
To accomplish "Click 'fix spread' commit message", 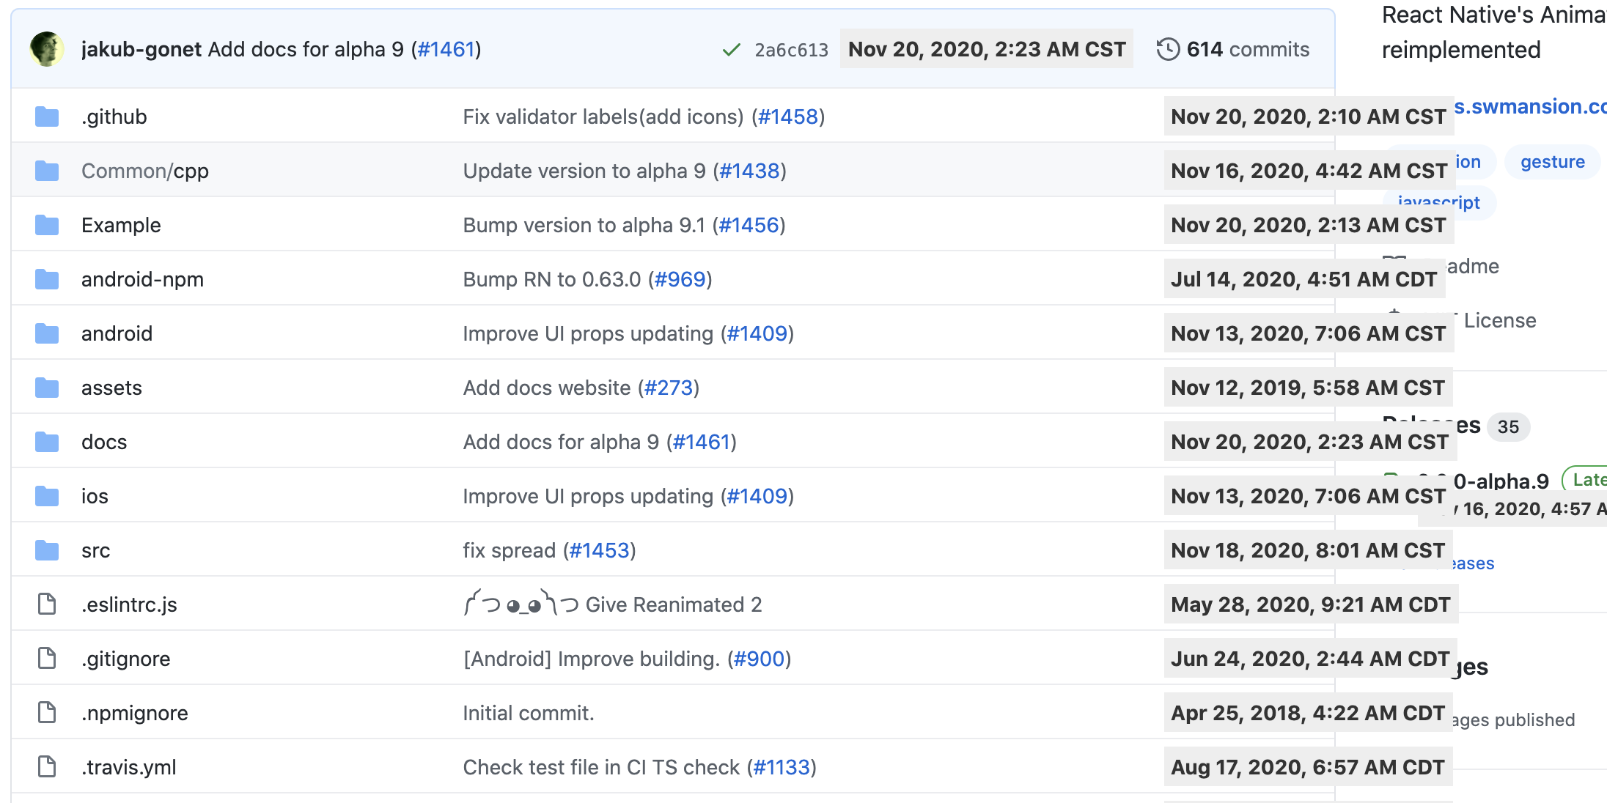I will [x=510, y=550].
